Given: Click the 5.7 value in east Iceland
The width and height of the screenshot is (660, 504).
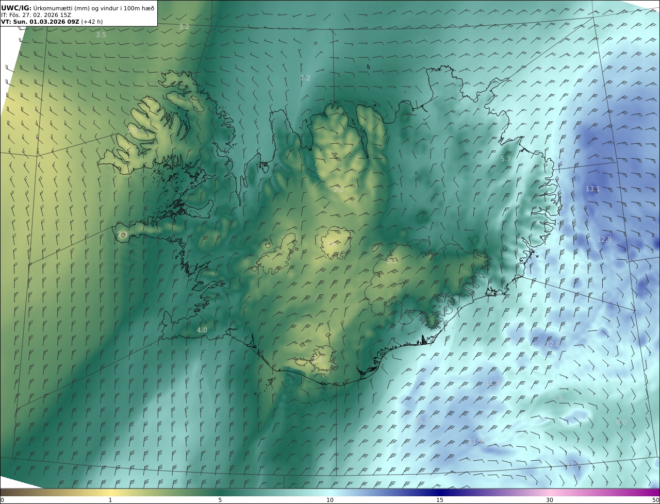Looking at the screenshot, I should point(506,159).
